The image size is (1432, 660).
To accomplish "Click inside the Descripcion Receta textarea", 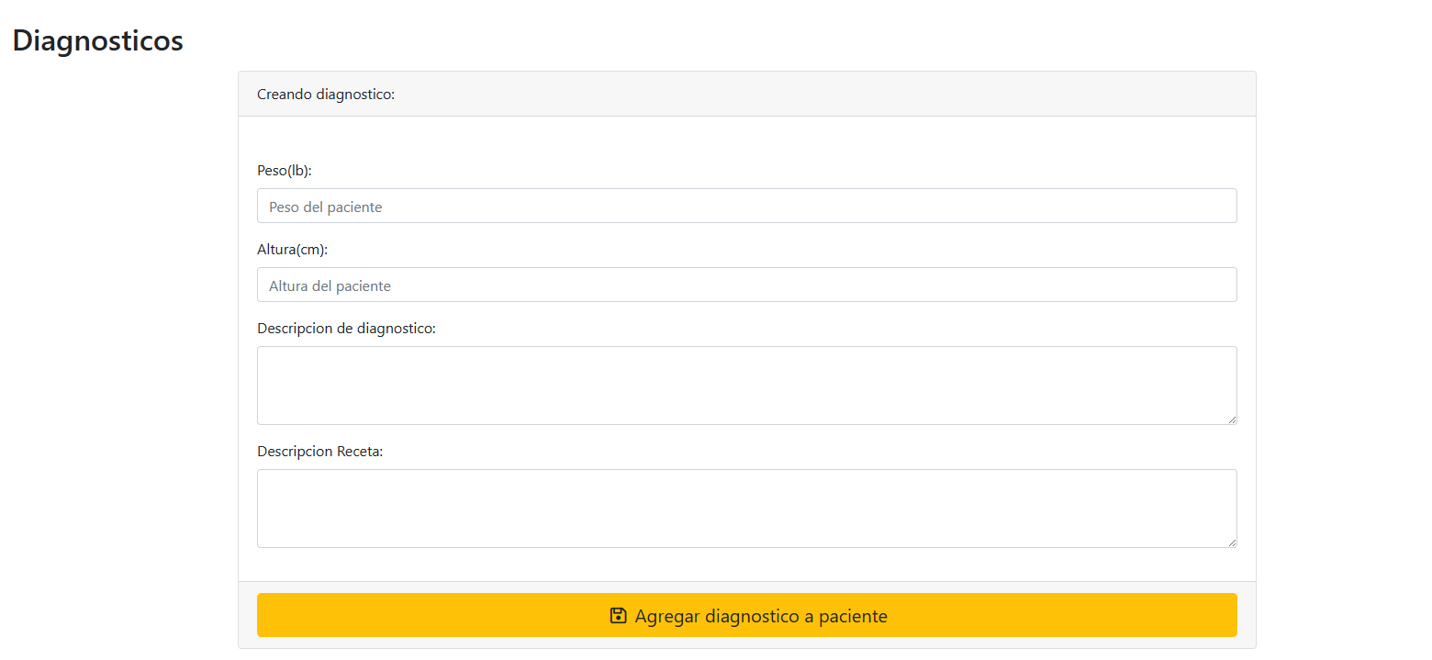I will pos(746,509).
